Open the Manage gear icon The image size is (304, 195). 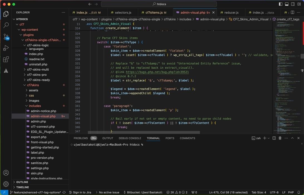(6, 184)
